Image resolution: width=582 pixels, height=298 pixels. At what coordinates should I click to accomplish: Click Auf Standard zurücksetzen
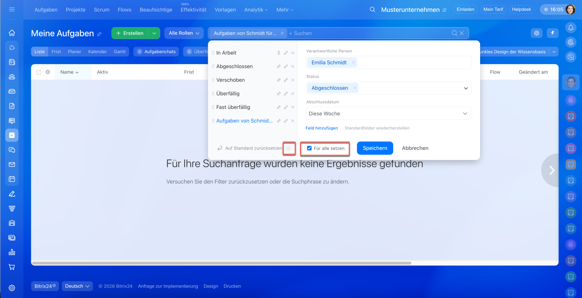(250, 148)
